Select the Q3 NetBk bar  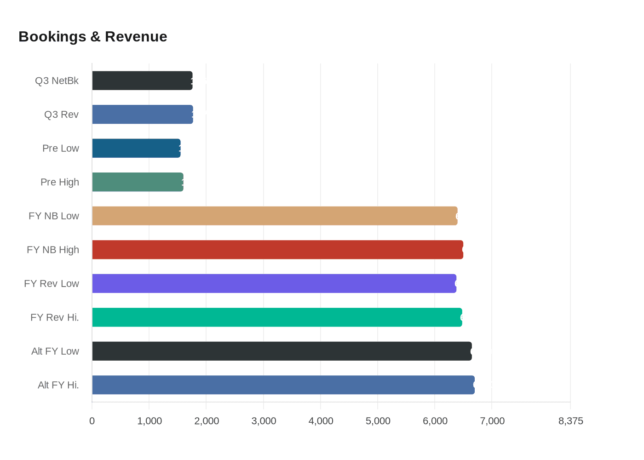click(x=143, y=80)
